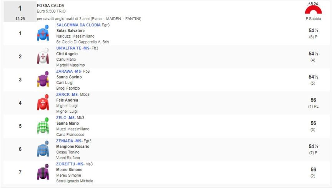Image resolution: width=332 pixels, height=192 pixels.
Task: Open horse SALGEMMA DA CLODIA link
Action: point(78,25)
